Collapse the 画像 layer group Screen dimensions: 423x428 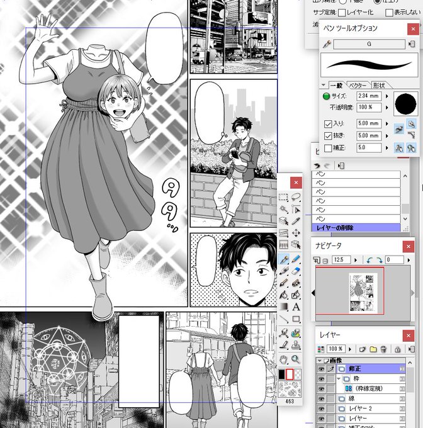point(319,361)
